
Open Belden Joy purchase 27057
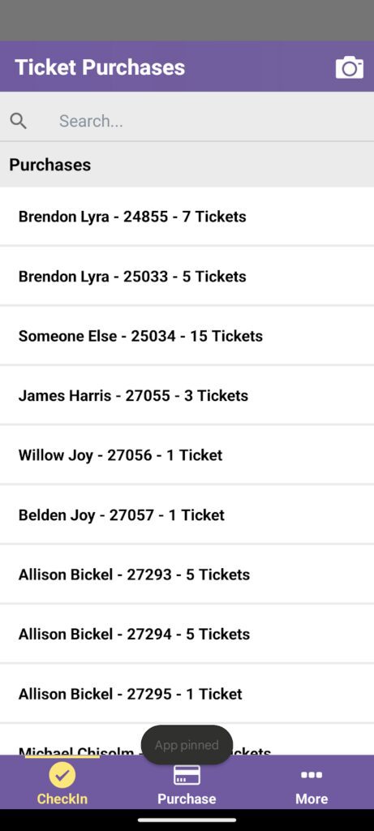coord(187,515)
